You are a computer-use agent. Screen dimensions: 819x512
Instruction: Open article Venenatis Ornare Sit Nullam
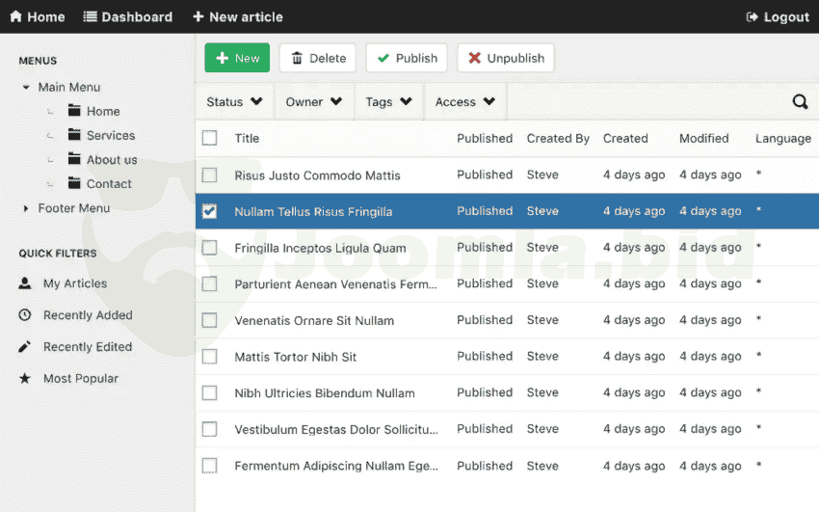314,320
